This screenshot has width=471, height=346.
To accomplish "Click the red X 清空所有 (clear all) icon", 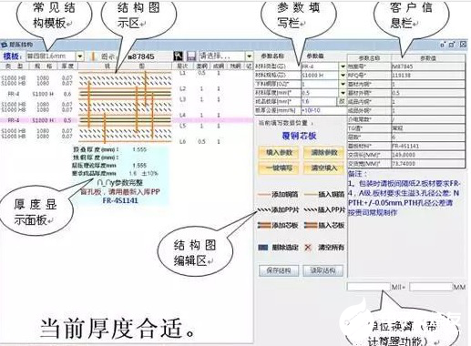I will point(308,248).
